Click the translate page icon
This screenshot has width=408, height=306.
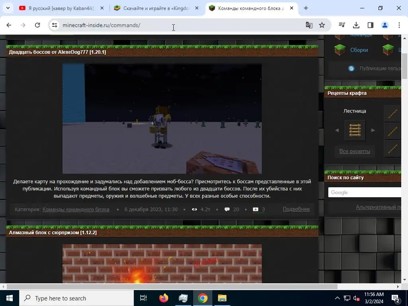[x=309, y=25]
